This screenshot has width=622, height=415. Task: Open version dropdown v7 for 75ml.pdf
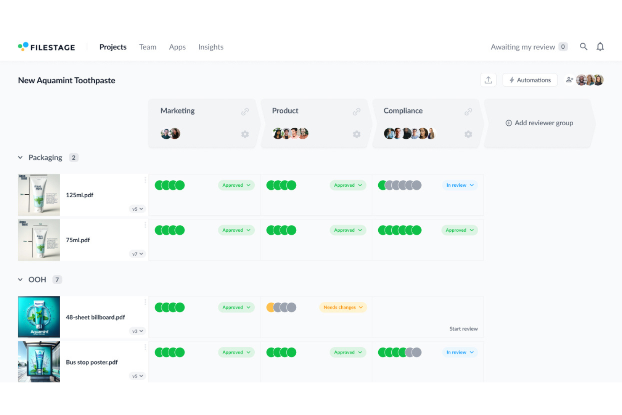click(x=137, y=254)
